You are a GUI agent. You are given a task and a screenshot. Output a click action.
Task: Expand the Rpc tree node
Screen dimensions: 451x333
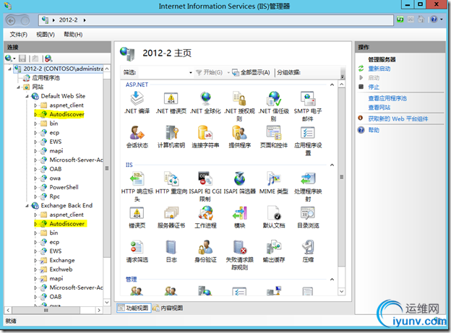click(x=35, y=196)
